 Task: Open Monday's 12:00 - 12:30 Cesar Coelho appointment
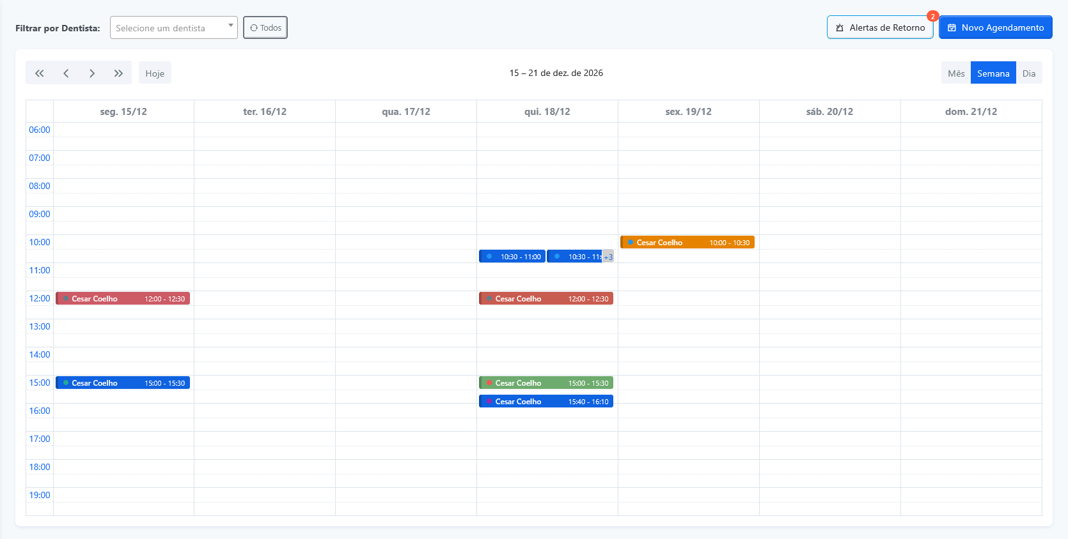click(x=123, y=299)
